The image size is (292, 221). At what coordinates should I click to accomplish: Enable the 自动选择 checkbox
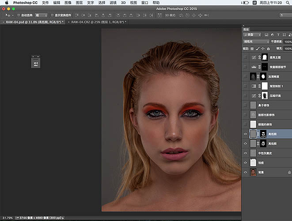pos(19,15)
